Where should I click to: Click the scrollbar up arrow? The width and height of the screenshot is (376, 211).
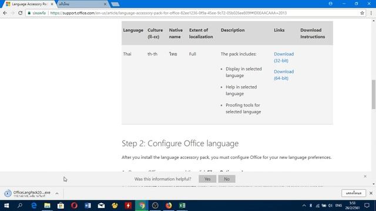coord(374,21)
